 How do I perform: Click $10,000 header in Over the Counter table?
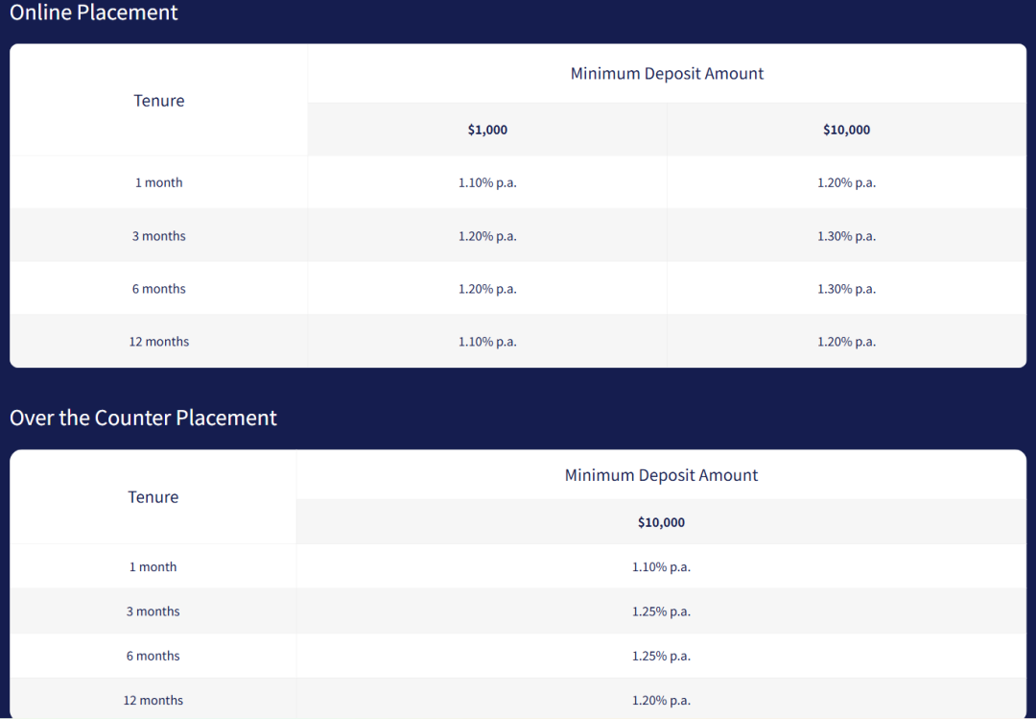(661, 522)
